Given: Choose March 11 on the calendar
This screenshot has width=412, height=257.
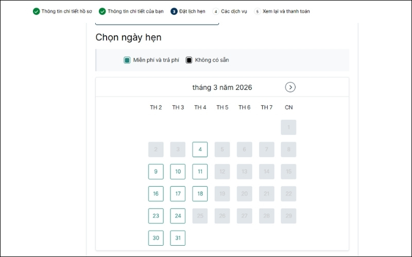Looking at the screenshot, I should point(200,172).
